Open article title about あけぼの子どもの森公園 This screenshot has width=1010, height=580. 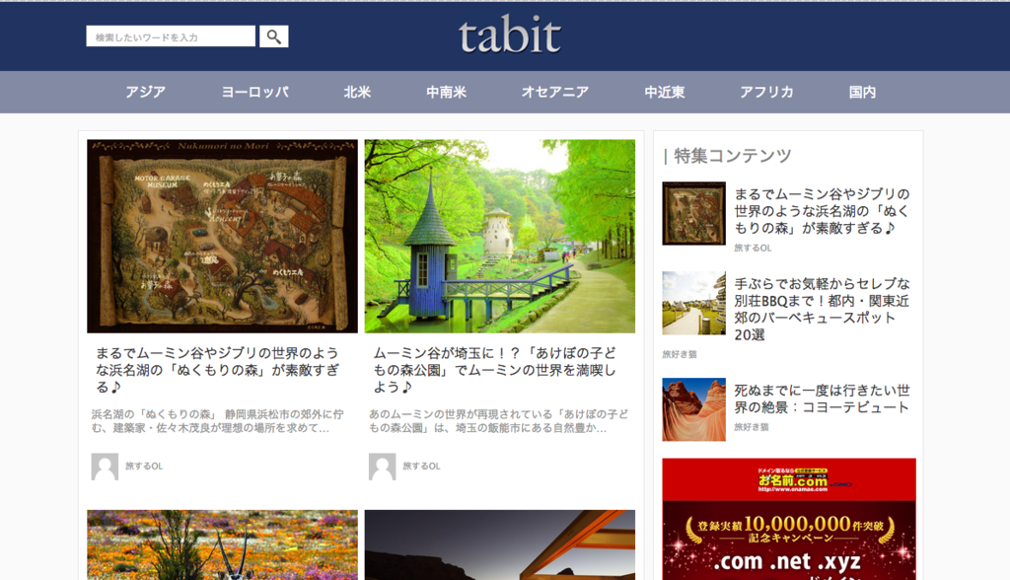[x=495, y=370]
